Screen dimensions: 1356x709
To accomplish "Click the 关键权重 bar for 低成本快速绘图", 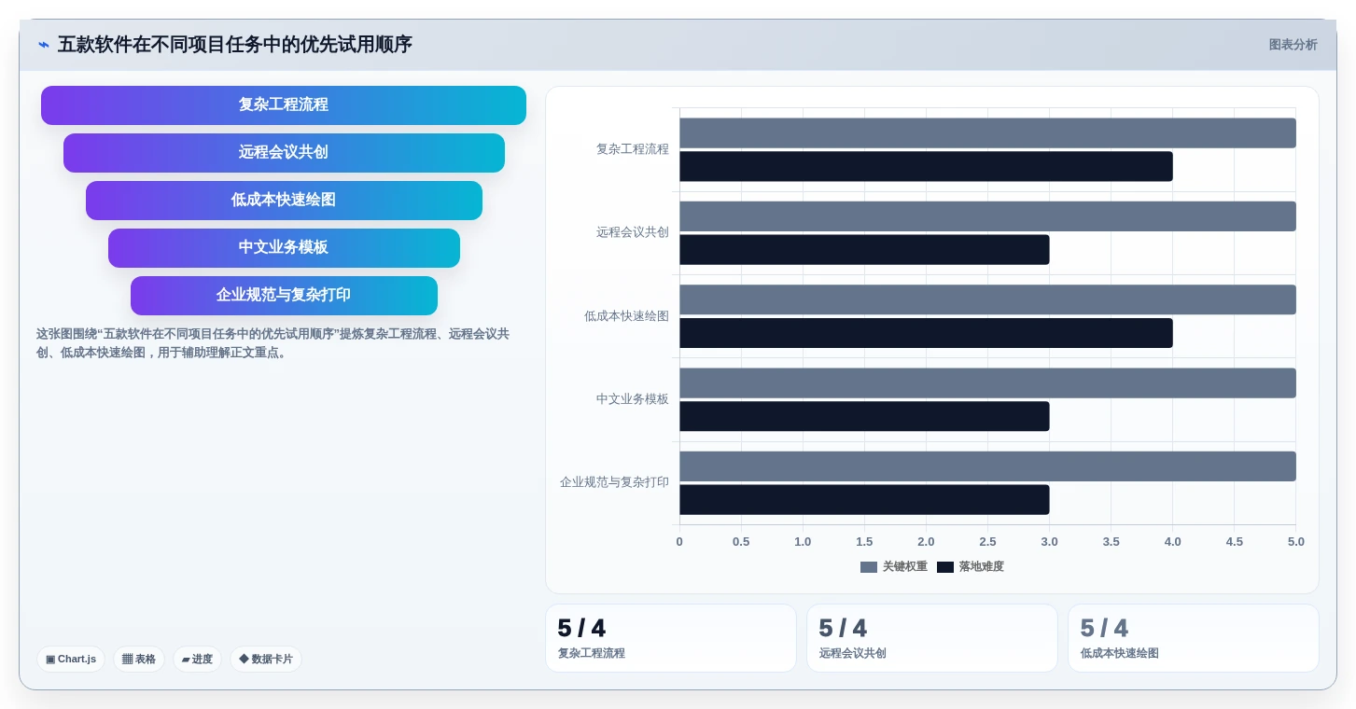I will point(987,299).
